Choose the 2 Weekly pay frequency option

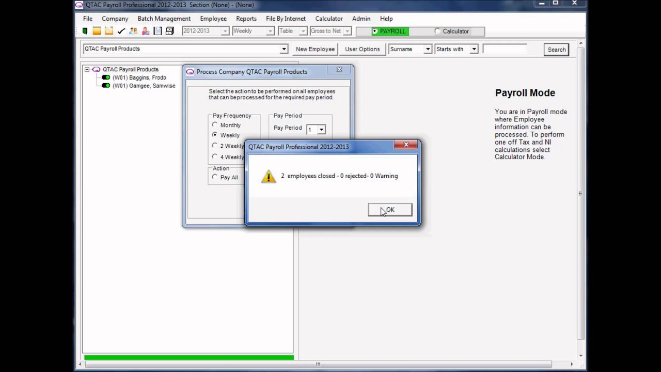[x=215, y=146]
